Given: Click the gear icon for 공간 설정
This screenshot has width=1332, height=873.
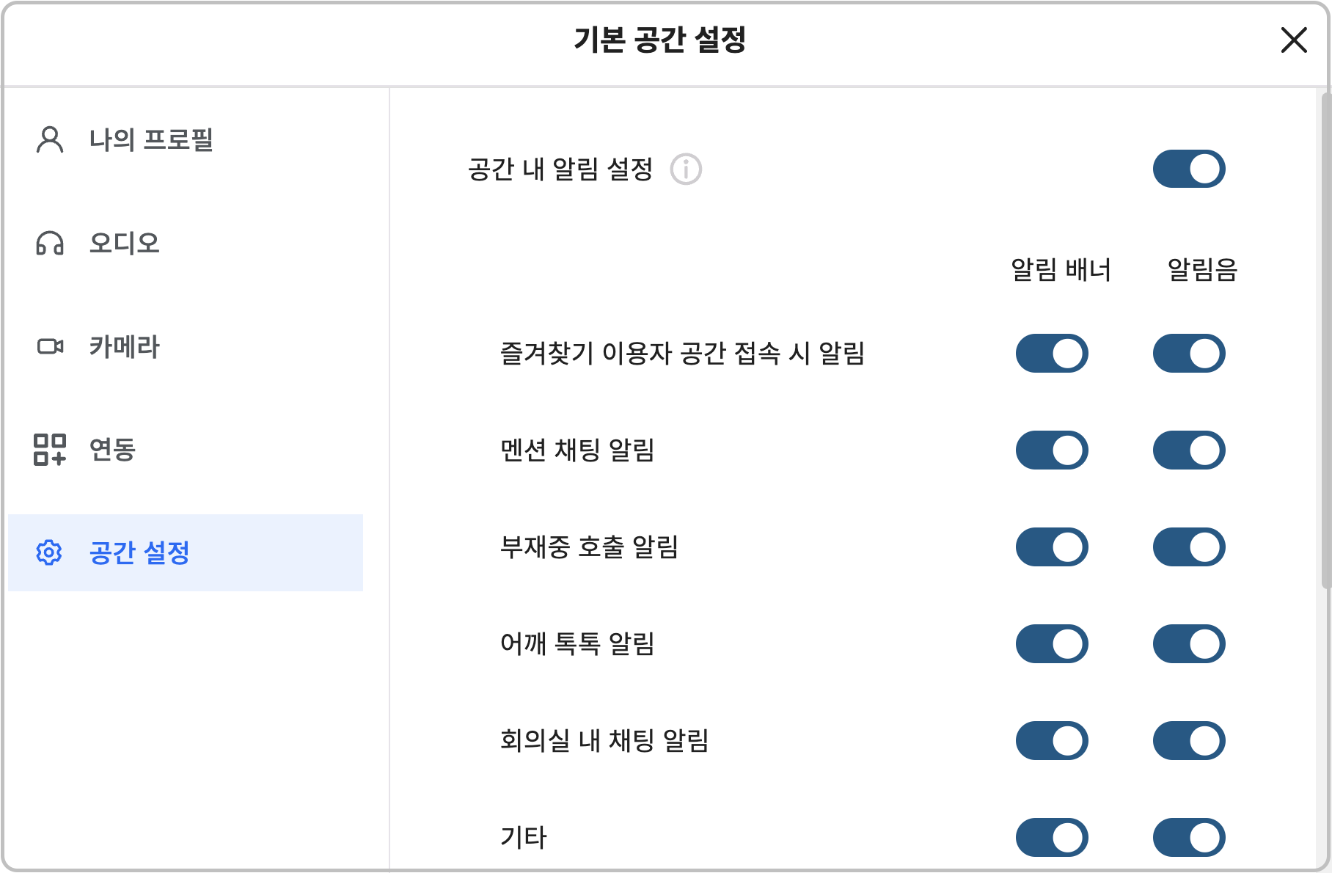Looking at the screenshot, I should [49, 552].
